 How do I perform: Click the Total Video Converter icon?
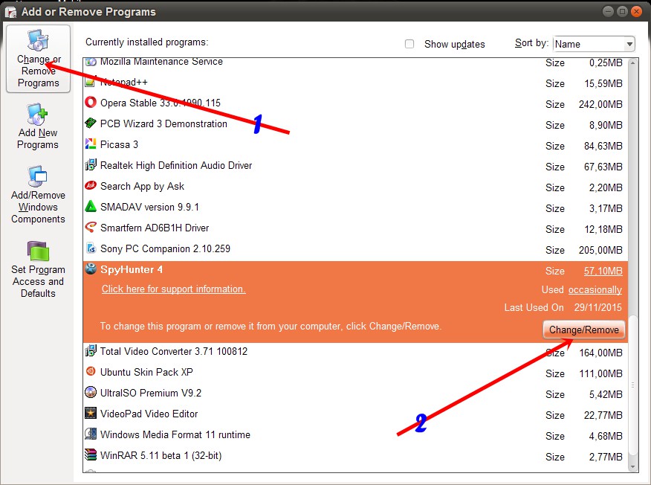click(91, 350)
